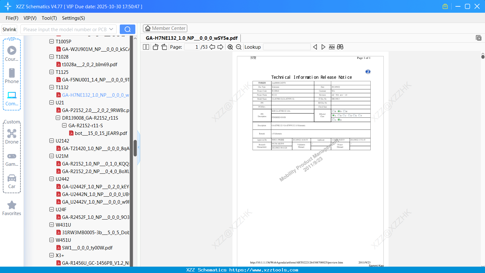This screenshot has height=273, width=485.
Task: Click the PDF viewer scrollbar thumb
Action: 483,57
